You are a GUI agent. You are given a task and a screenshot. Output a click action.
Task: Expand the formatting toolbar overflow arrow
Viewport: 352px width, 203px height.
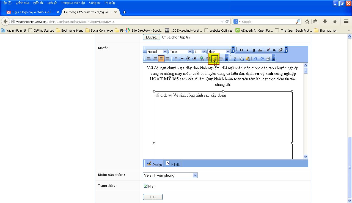click(233, 50)
